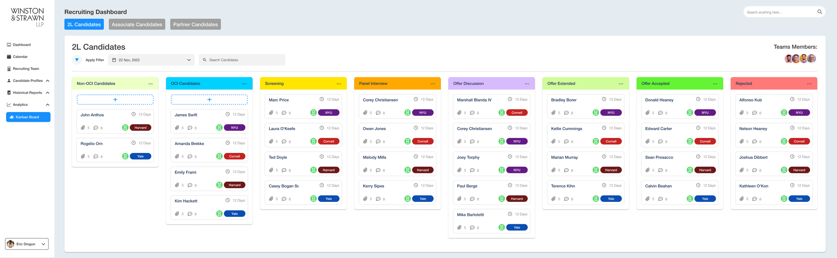
Task: Switch to Partner Candidates tab
Action: click(x=195, y=24)
